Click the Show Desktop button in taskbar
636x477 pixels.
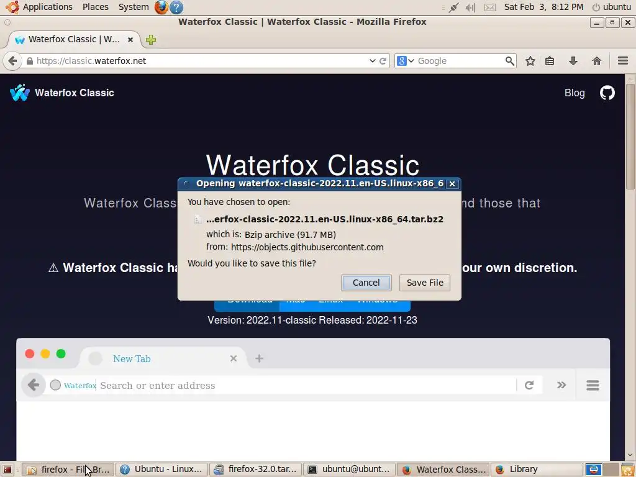pos(7,470)
